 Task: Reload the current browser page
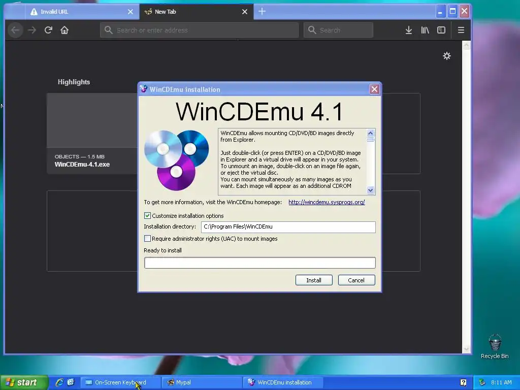pyautogui.click(x=48, y=30)
